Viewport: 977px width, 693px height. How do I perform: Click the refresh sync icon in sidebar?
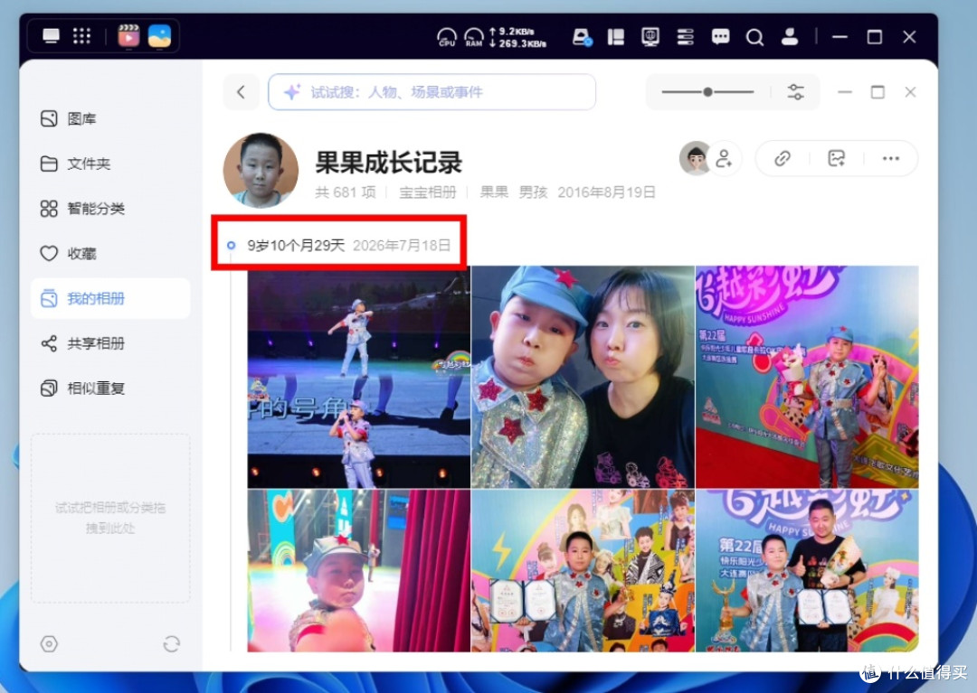click(171, 644)
